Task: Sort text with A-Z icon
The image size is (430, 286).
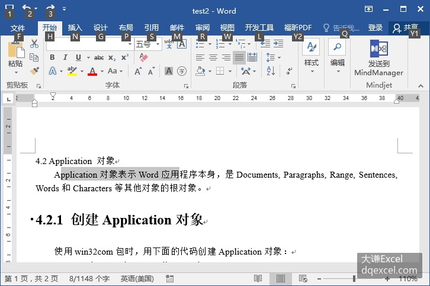Action: 271,71
